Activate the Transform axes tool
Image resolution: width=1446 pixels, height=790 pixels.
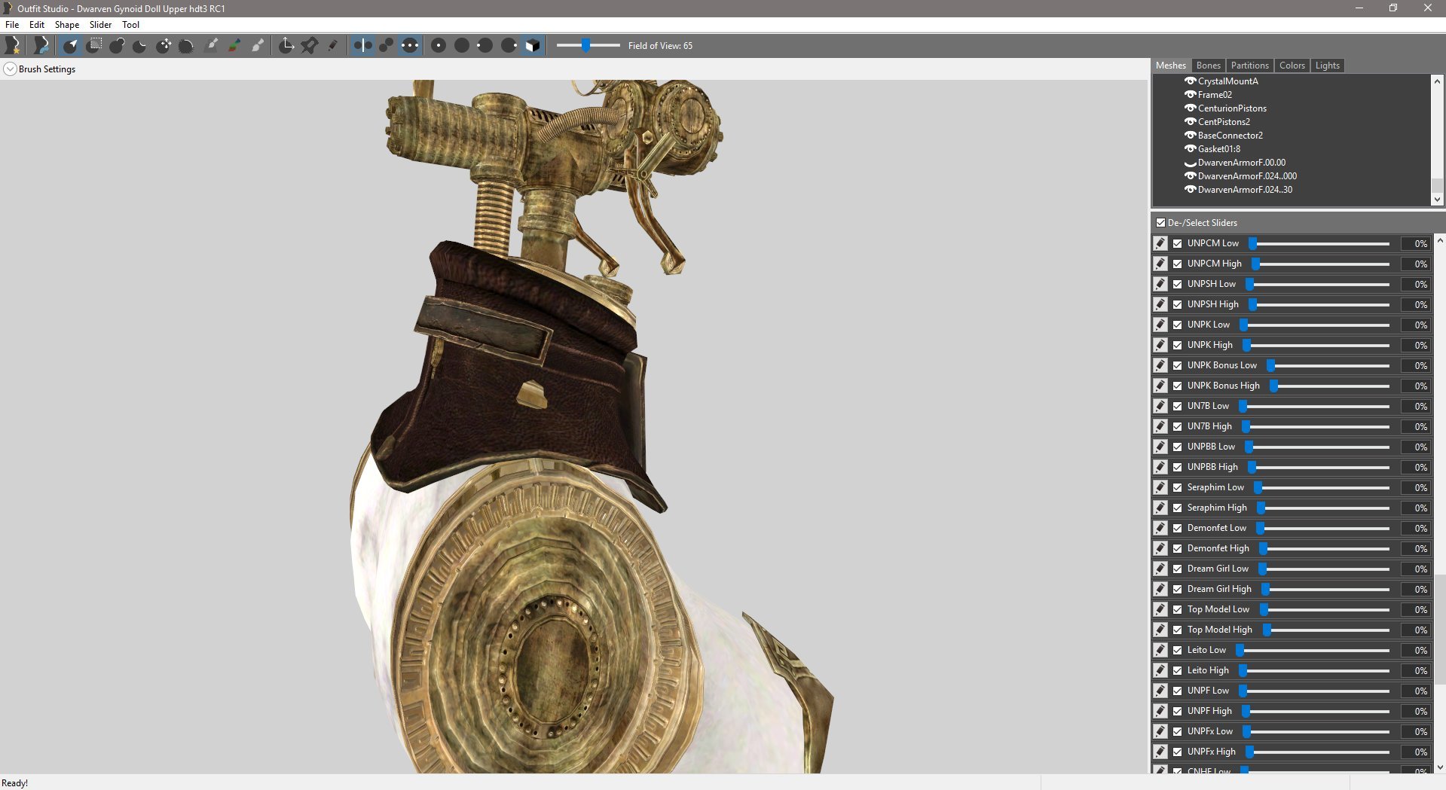[286, 45]
